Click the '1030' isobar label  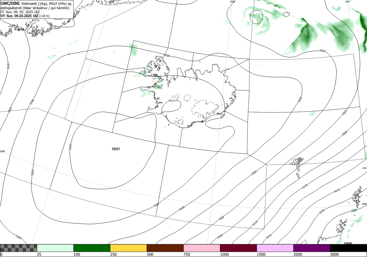(x=70, y=147)
